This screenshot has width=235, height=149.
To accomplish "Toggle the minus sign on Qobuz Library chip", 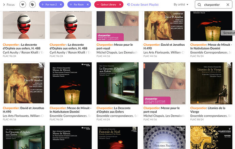I will click(x=98, y=5).
